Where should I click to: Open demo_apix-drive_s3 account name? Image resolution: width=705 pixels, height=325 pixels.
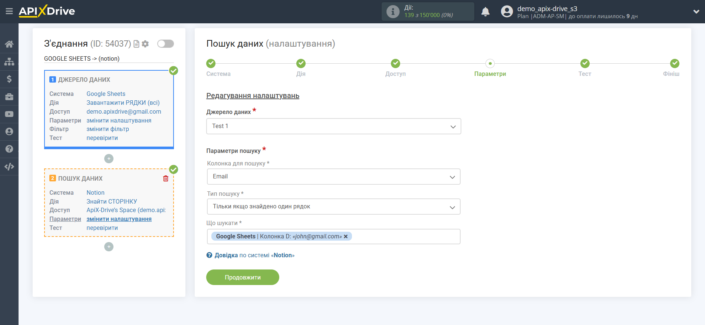(x=547, y=9)
